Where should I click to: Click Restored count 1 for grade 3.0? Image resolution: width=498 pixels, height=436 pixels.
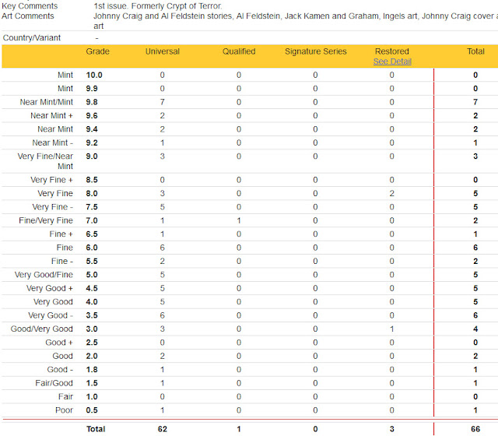point(392,329)
